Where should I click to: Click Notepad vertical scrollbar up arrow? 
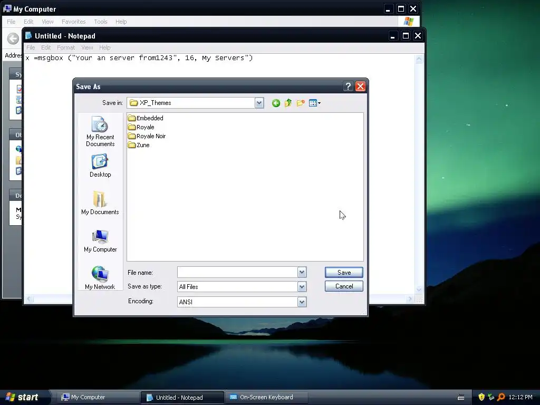point(419,59)
